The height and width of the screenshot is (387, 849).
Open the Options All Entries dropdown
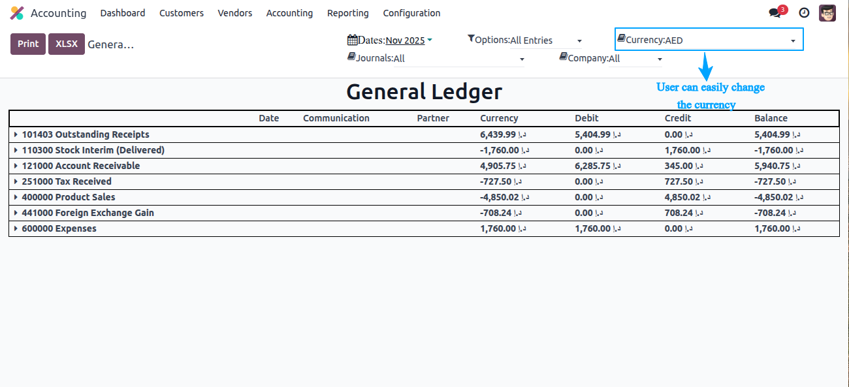(546, 40)
